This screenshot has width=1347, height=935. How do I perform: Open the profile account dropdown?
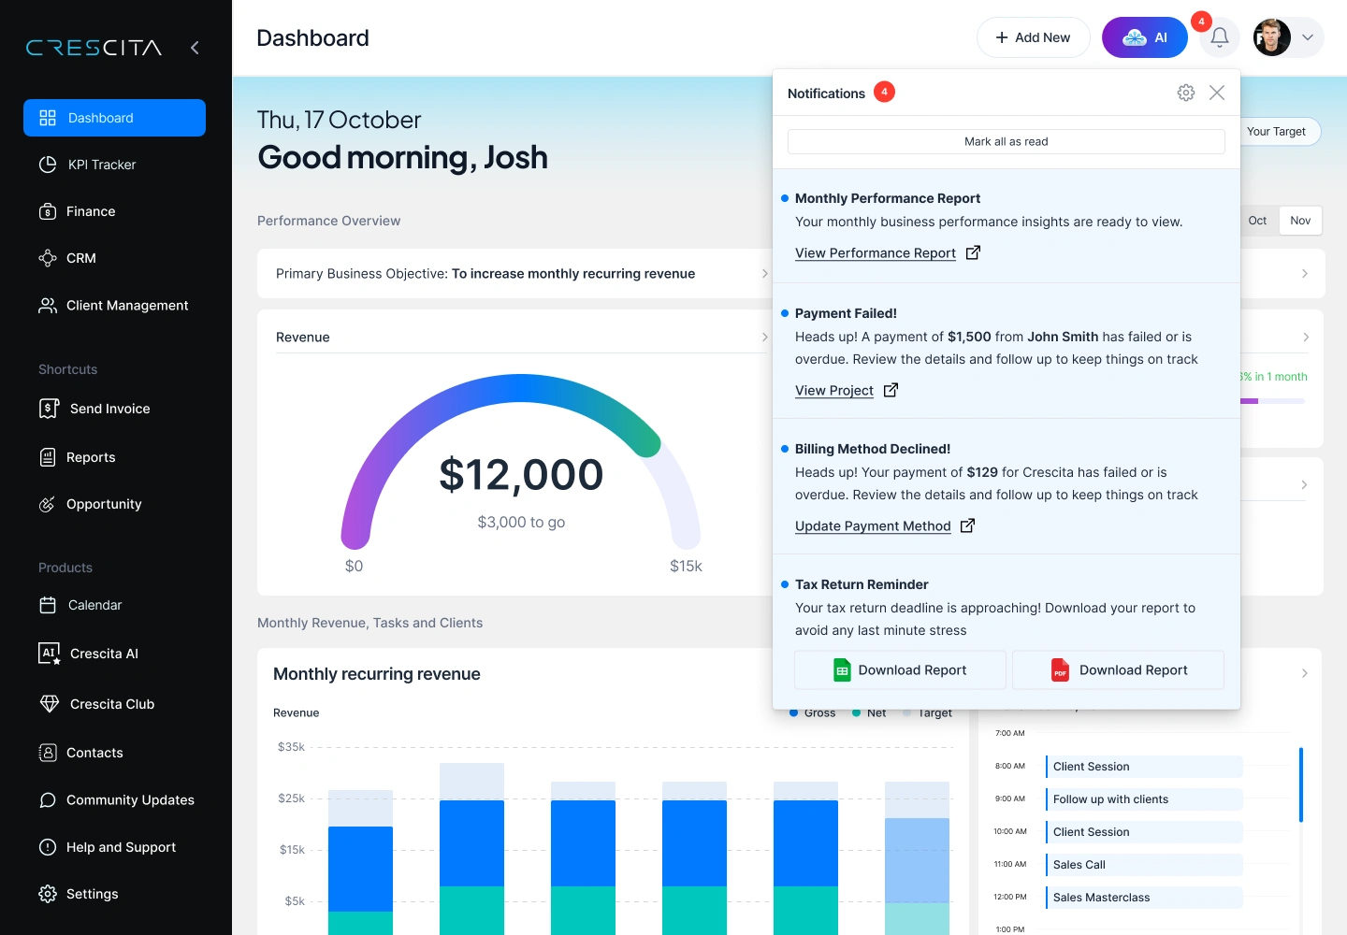[1308, 37]
